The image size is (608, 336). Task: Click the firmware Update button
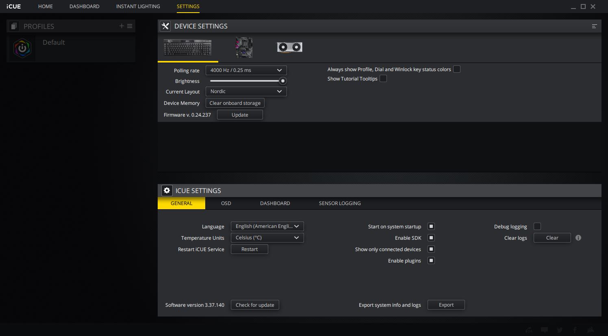[240, 115]
